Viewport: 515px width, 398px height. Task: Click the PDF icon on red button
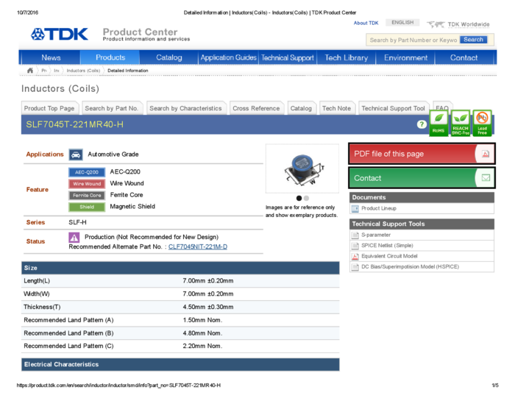click(485, 154)
